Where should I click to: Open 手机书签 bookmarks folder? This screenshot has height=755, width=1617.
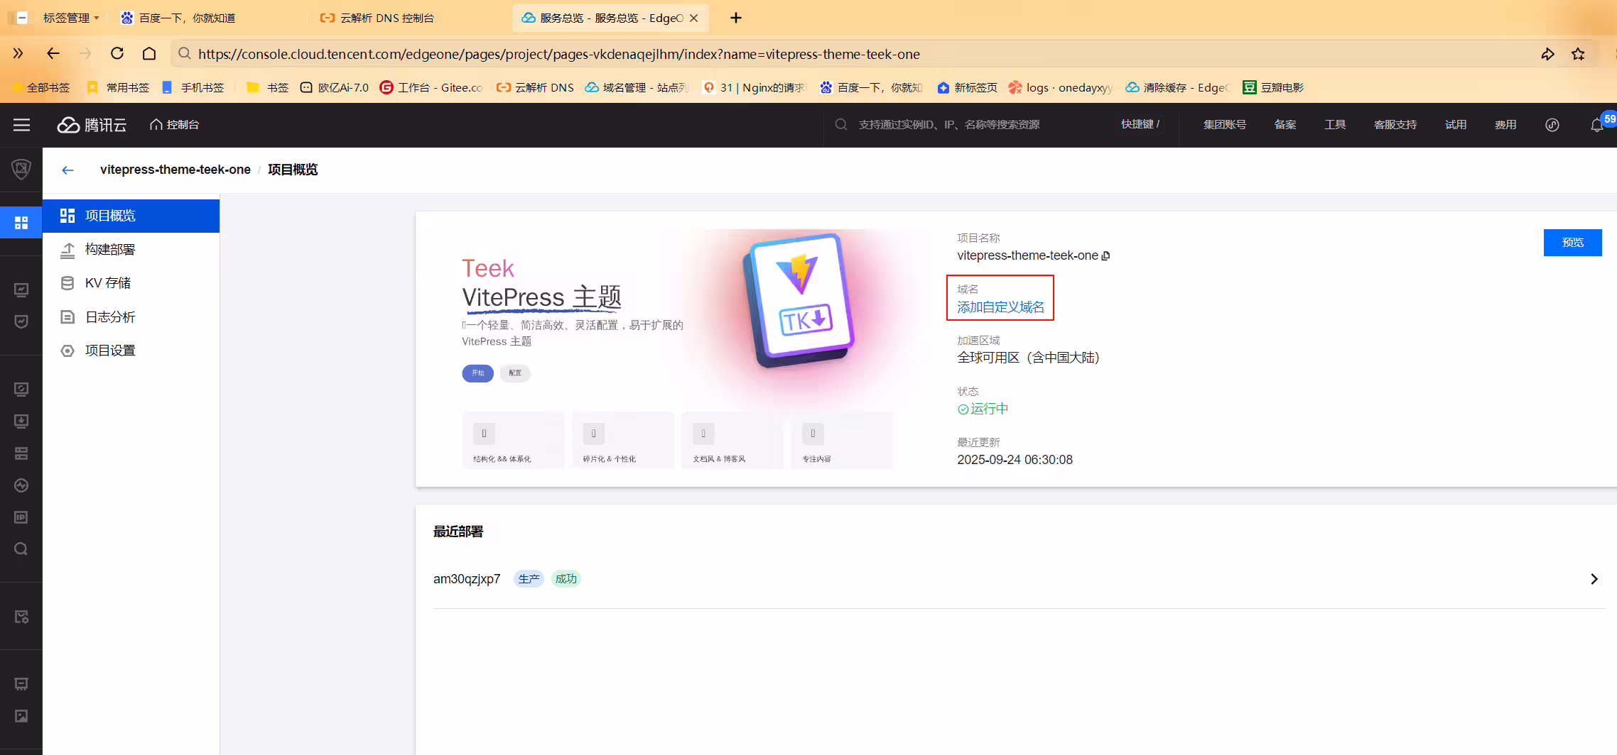193,87
